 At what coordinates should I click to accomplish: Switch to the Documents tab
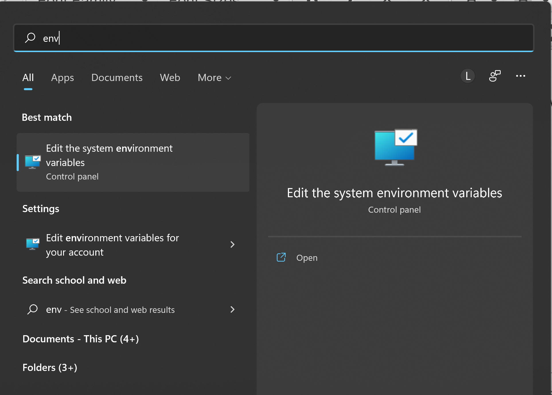click(117, 78)
